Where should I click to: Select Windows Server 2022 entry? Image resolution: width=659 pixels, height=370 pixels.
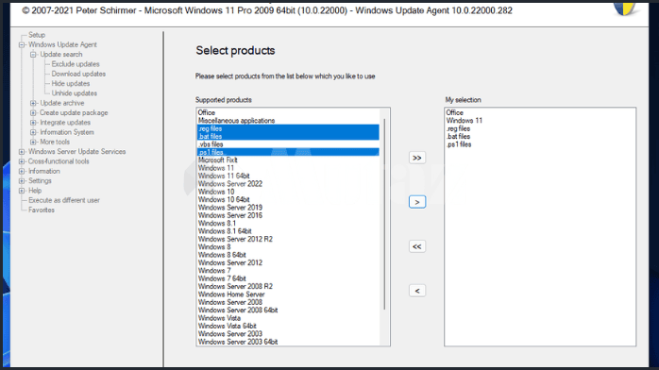(x=288, y=183)
